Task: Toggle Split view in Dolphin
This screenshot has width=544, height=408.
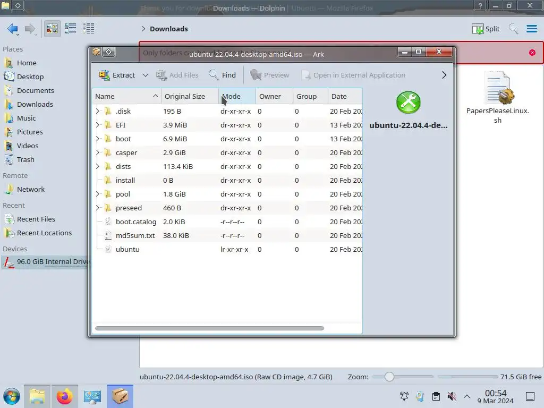Action: (x=486, y=29)
